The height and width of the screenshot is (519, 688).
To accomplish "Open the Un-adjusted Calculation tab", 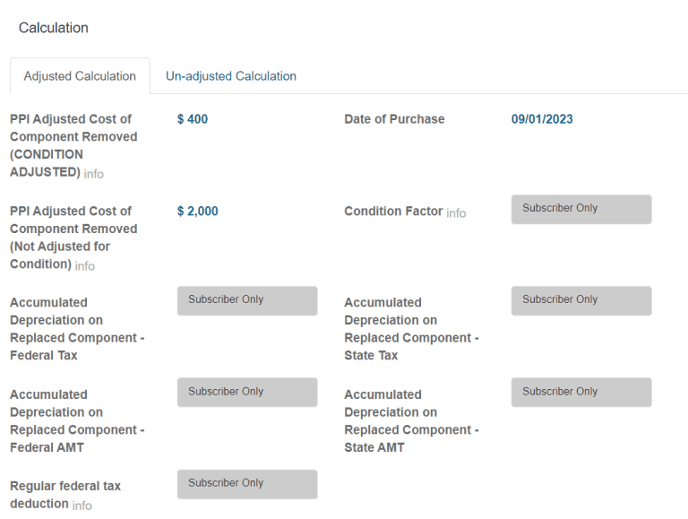I will click(231, 76).
